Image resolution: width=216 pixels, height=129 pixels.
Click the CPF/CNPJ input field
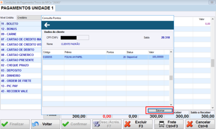[x=75, y=38]
